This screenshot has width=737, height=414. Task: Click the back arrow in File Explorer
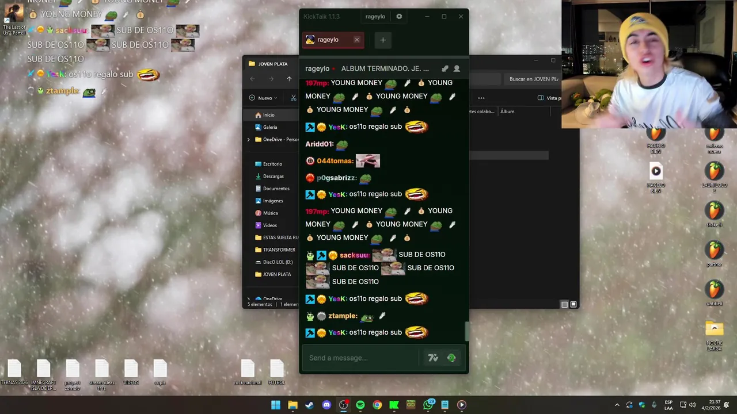tap(252, 79)
